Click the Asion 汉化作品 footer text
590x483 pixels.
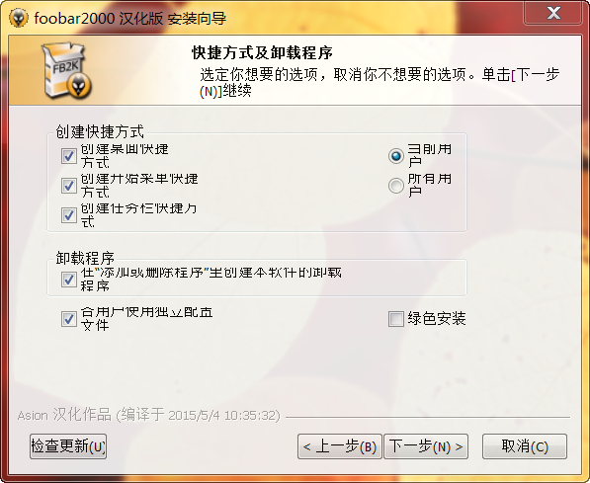click(148, 415)
